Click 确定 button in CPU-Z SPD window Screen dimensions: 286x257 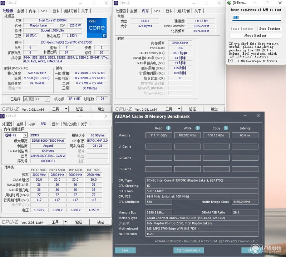click(100, 222)
